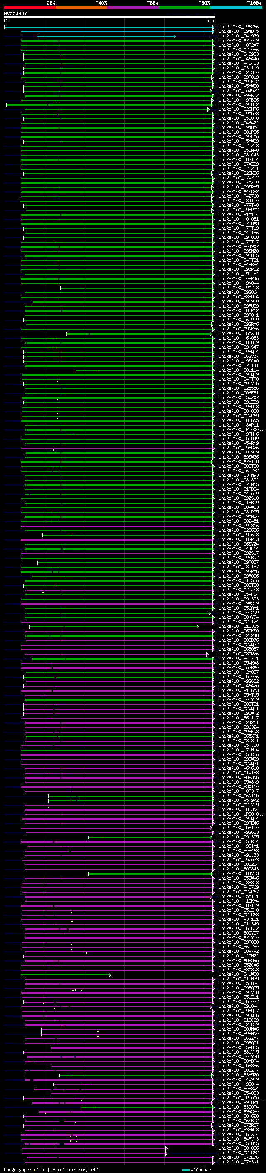The width and height of the screenshot is (266, 1173).
Task: Select hit label UniRef100_B9T0U9
Action: click(239, 77)
